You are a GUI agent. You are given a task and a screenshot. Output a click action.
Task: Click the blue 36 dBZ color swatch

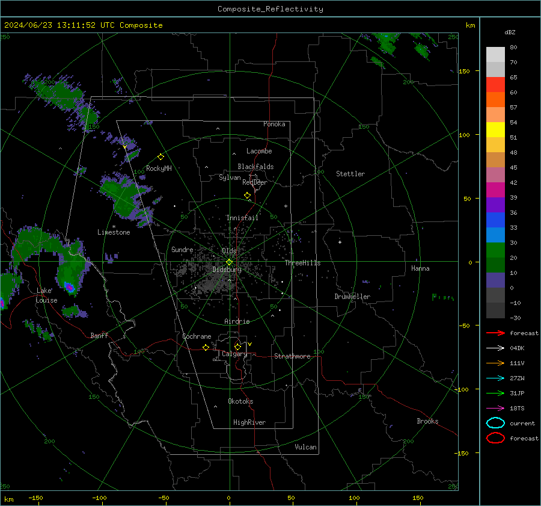[495, 220]
